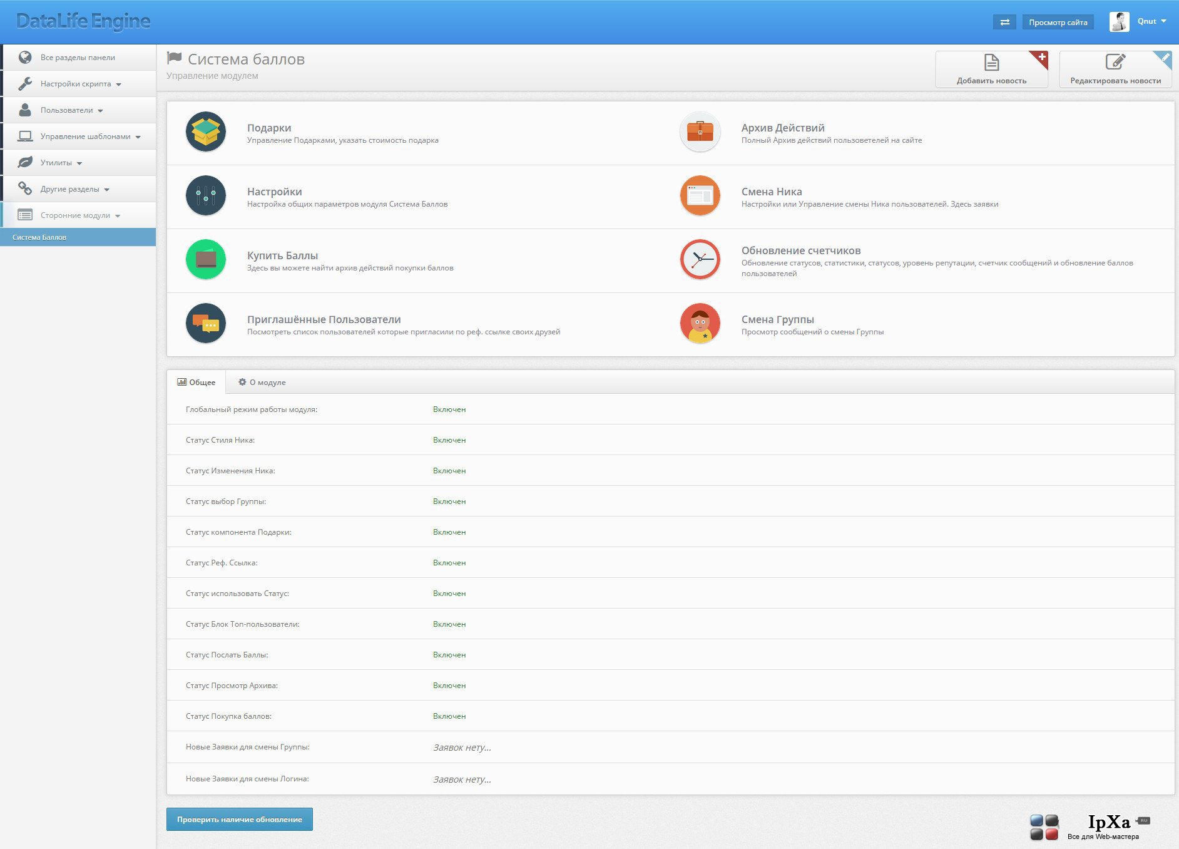The height and width of the screenshot is (849, 1179).
Task: Expand the Настройки скрипта menu
Action: (79, 83)
